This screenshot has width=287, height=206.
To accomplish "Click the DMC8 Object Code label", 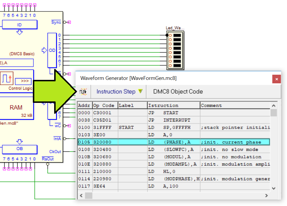I will point(178,91).
